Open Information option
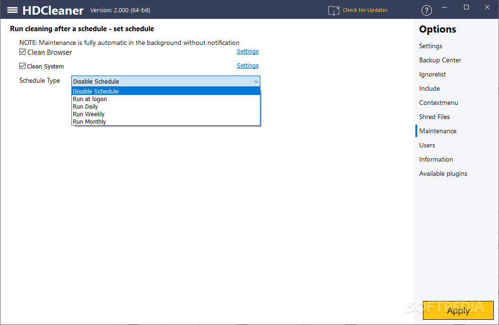The width and height of the screenshot is (499, 325). pyautogui.click(x=436, y=159)
